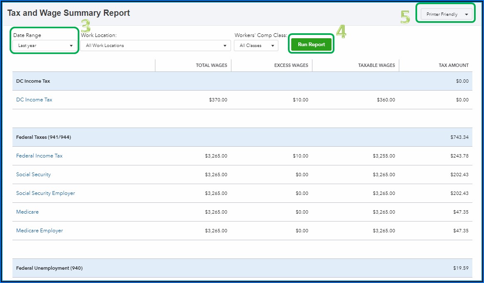Image resolution: width=484 pixels, height=283 pixels.
Task: Click the $743.34 Federal Taxes total
Action: pos(459,137)
